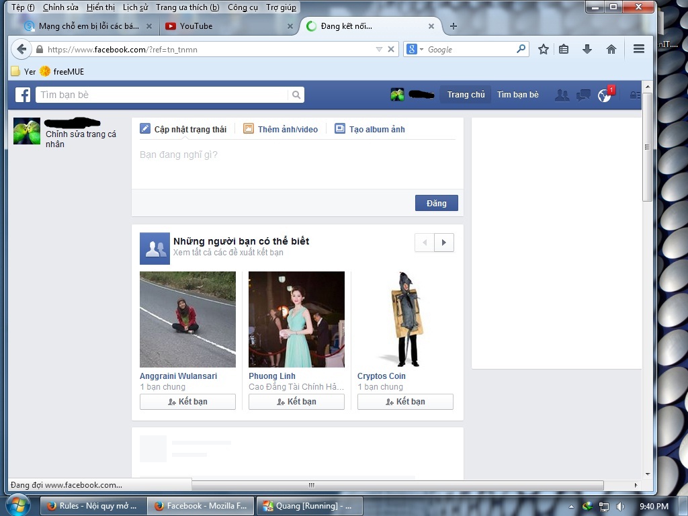The height and width of the screenshot is (516, 688).
Task: Click the Facebook search magnifier icon
Action: [x=296, y=95]
